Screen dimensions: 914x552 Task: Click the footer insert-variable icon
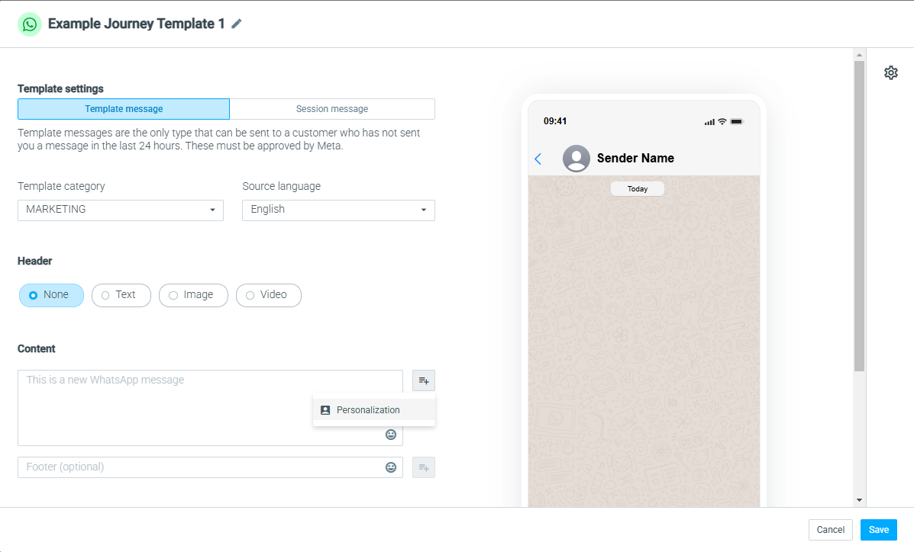point(424,467)
